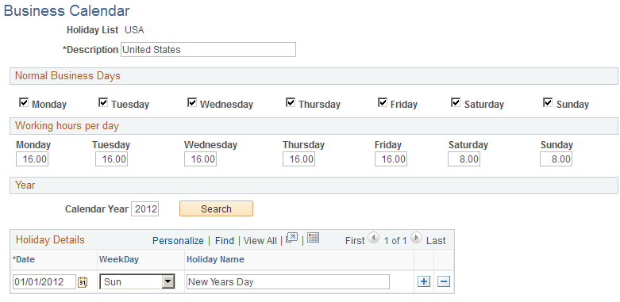Edit Tuesday working hours field
620x302 pixels.
click(111, 159)
